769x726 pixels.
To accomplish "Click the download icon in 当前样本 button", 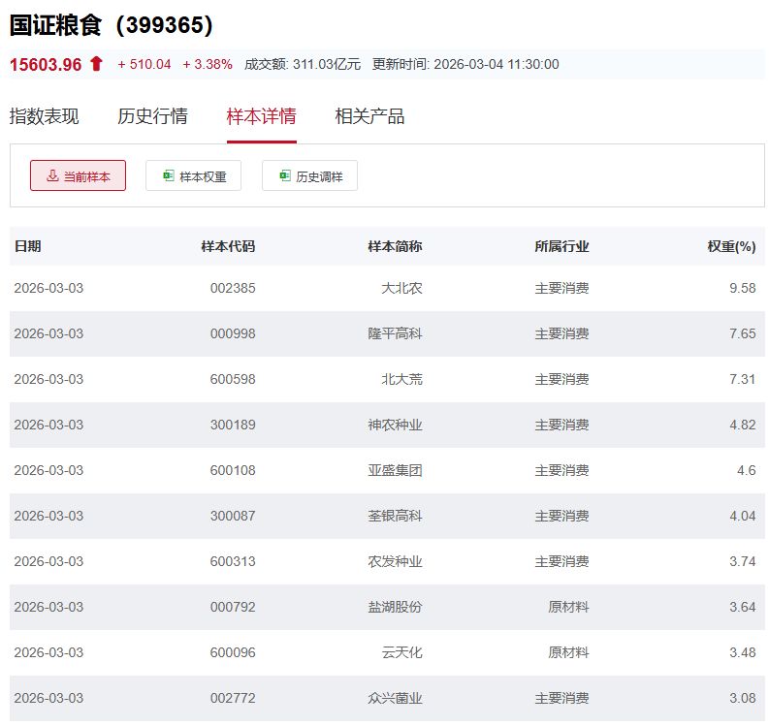I will [52, 176].
